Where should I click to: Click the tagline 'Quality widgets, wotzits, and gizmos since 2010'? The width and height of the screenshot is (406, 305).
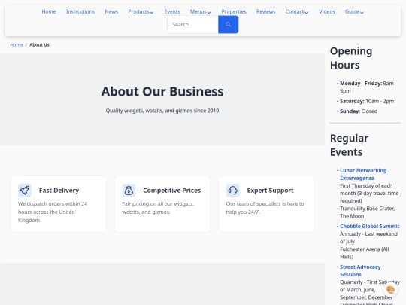click(x=162, y=111)
